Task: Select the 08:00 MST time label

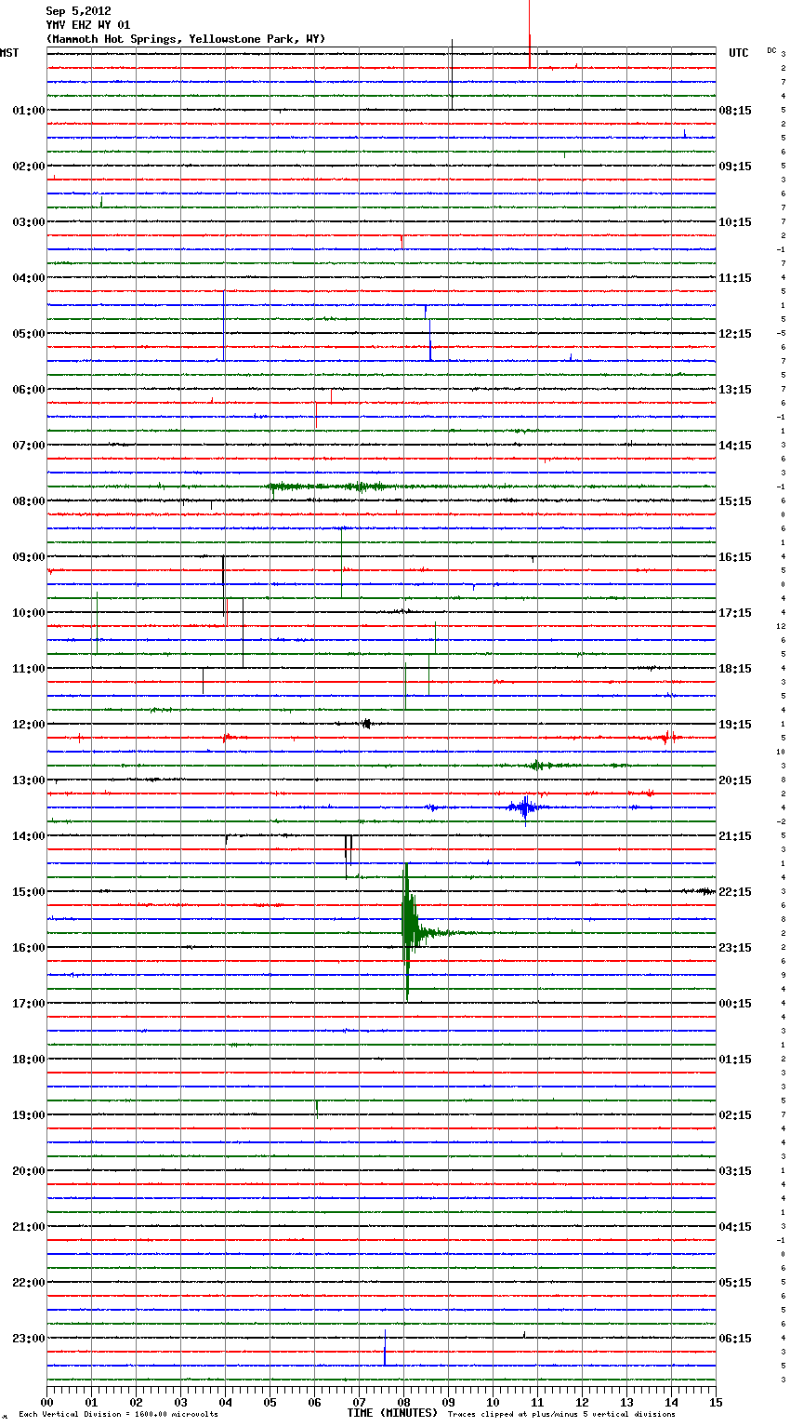Action: pyautogui.click(x=29, y=501)
